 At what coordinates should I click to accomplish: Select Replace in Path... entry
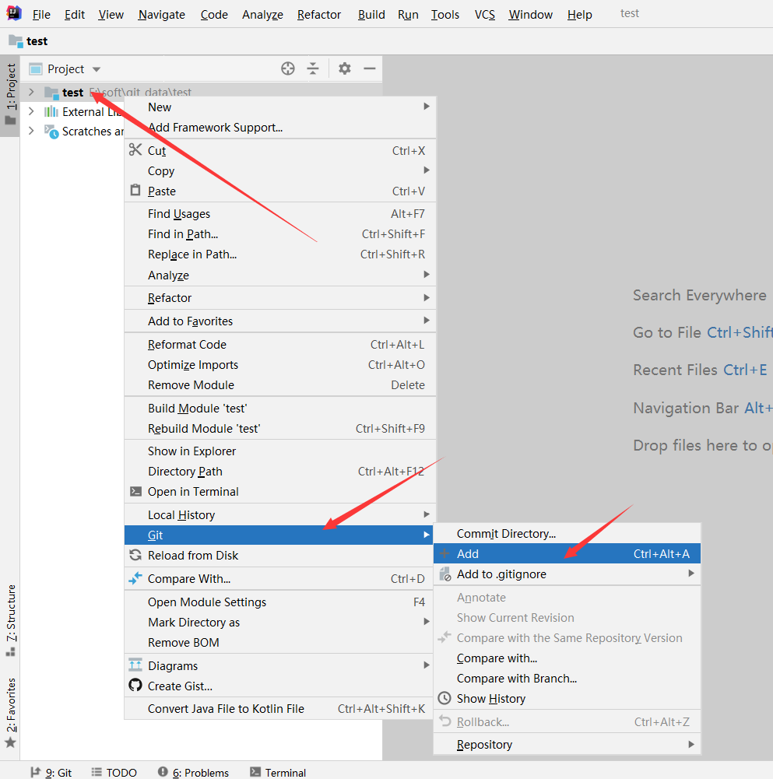pyautogui.click(x=280, y=254)
